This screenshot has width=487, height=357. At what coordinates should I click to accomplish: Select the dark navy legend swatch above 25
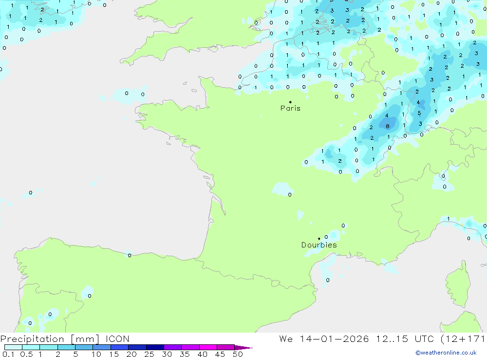point(155,347)
